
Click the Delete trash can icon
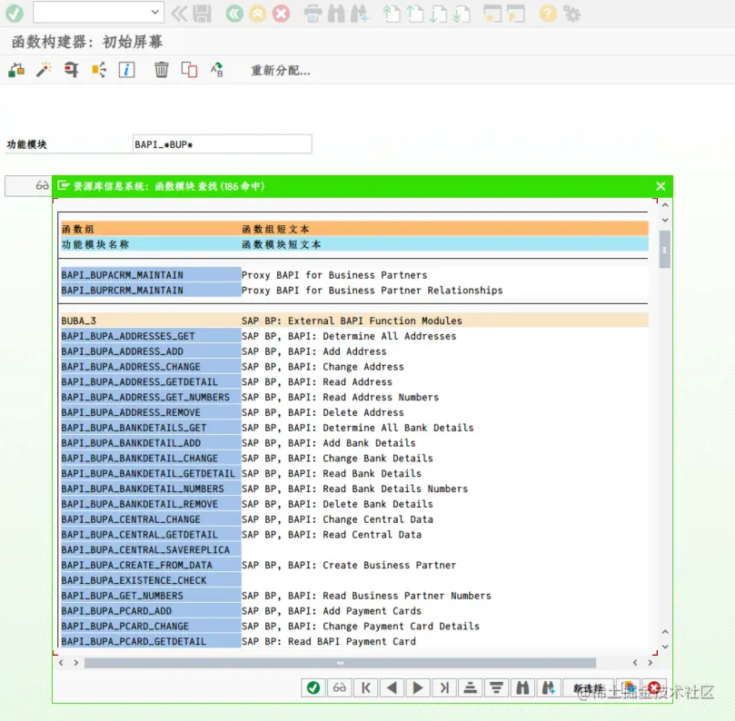[x=161, y=70]
